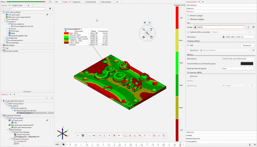The image size is (257, 147).
Task: Click the zoom magnifier in the navigation wheel
Action: click(147, 33)
